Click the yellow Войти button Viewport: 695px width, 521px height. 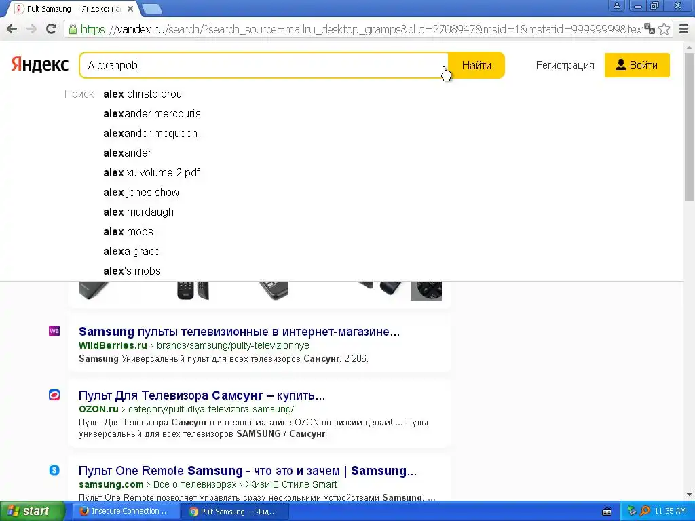pyautogui.click(x=637, y=65)
